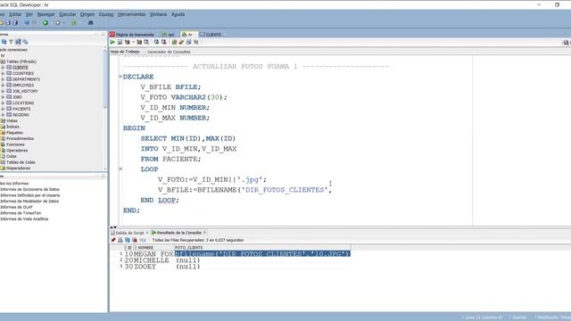Image resolution: width=571 pixels, height=321 pixels.
Task: Click the SQL link in result toolbar
Action: [x=143, y=240]
